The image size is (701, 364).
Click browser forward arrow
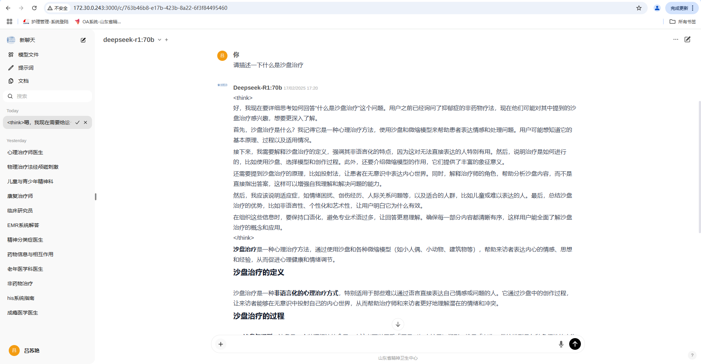point(21,8)
